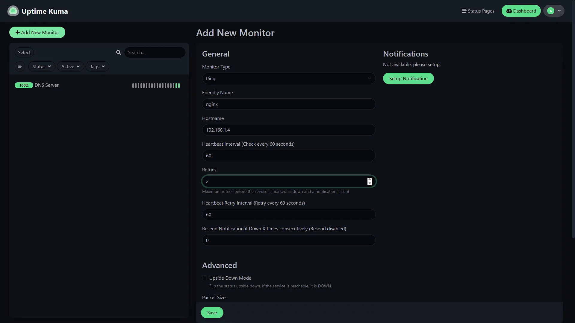Click the Uptime Kuma title text
Screen dimensions: 575x323
[45, 11]
